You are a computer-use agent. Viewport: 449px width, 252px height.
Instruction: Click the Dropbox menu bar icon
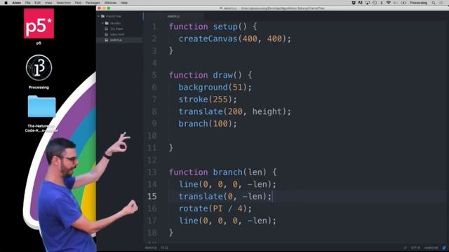coord(354,3)
